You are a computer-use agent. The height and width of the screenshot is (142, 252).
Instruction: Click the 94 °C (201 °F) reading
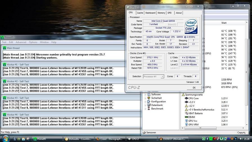pyautogui.click(x=229, y=38)
